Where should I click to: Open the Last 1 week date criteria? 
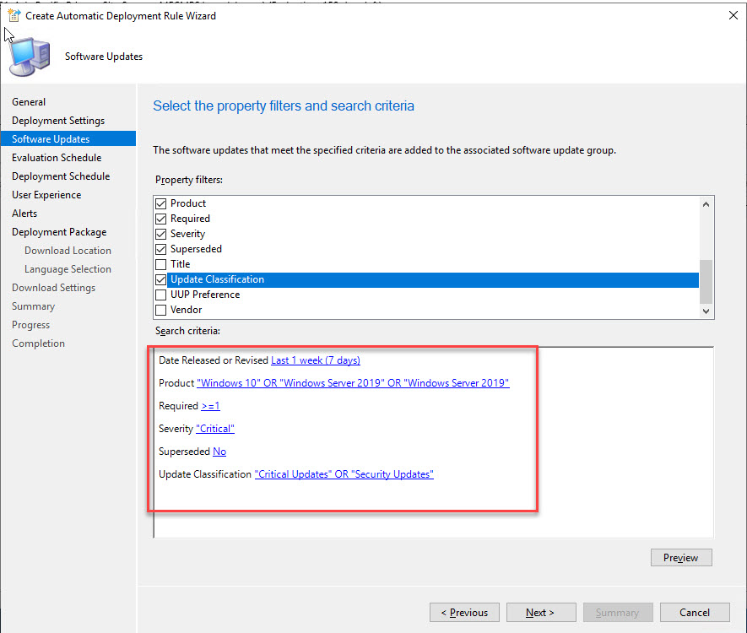(x=315, y=360)
